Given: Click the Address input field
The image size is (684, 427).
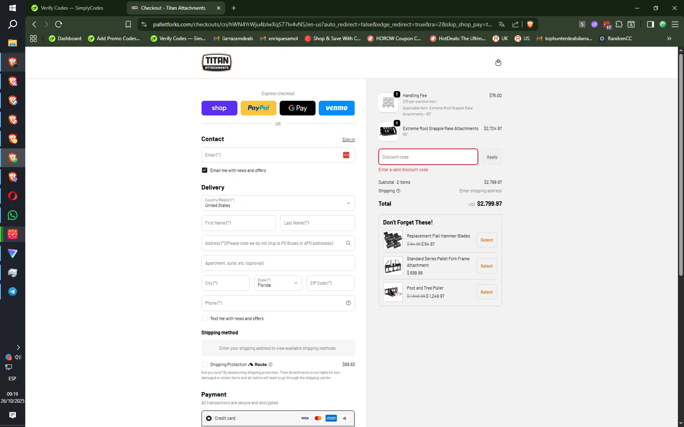Looking at the screenshot, I should pos(278,243).
